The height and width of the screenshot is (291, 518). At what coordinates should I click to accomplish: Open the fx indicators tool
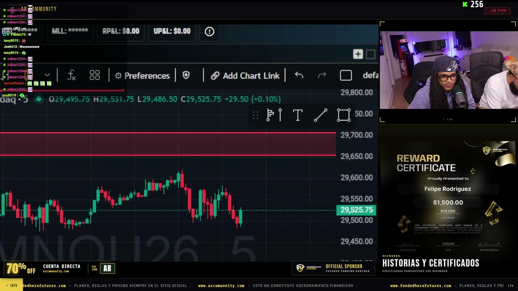pyautogui.click(x=72, y=76)
